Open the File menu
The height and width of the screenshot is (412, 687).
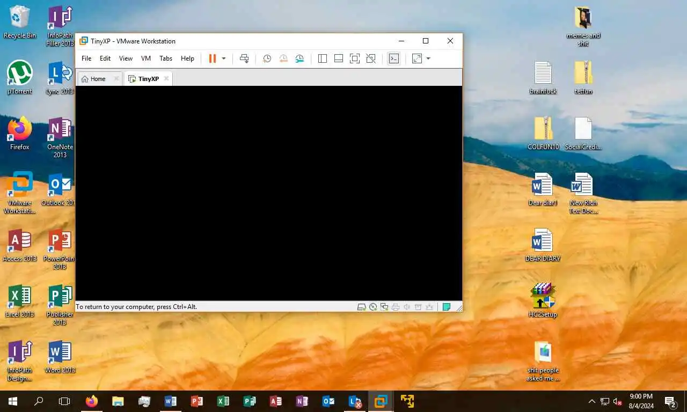[x=86, y=58]
